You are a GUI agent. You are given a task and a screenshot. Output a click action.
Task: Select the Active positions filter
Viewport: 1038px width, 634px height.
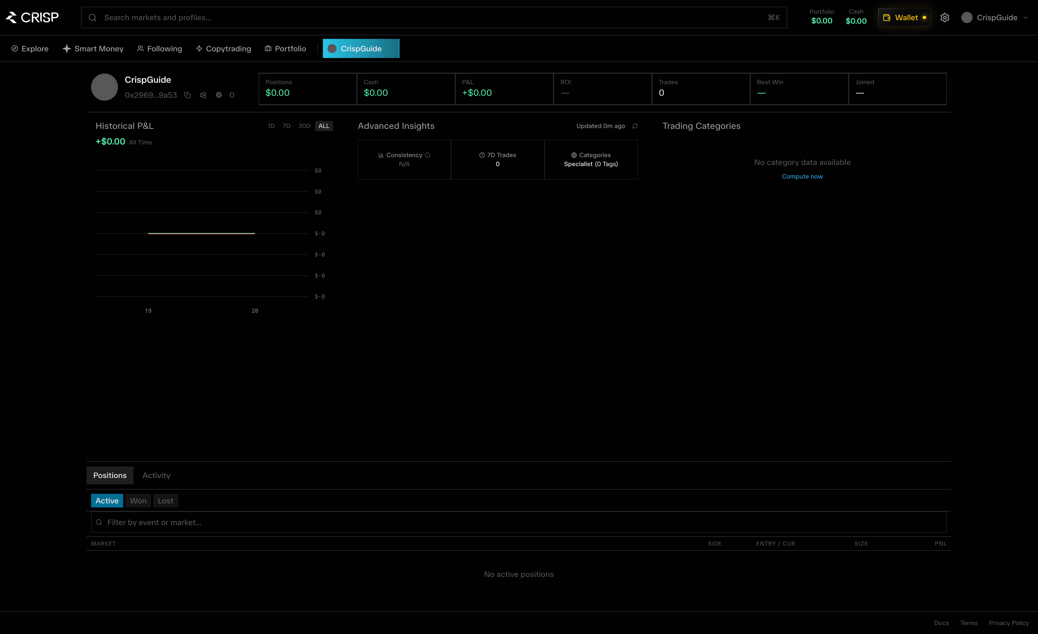(107, 501)
